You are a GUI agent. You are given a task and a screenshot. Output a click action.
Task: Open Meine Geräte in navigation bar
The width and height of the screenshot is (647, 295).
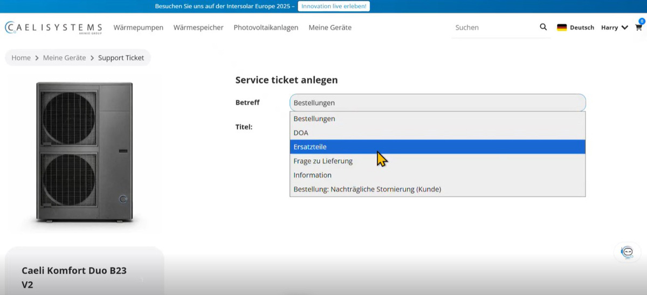coord(330,28)
